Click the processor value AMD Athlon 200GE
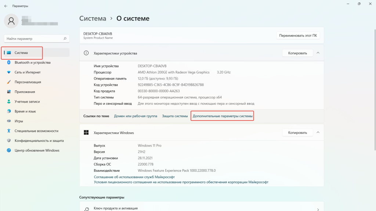Viewport: 376px width, 211px height. point(174,72)
